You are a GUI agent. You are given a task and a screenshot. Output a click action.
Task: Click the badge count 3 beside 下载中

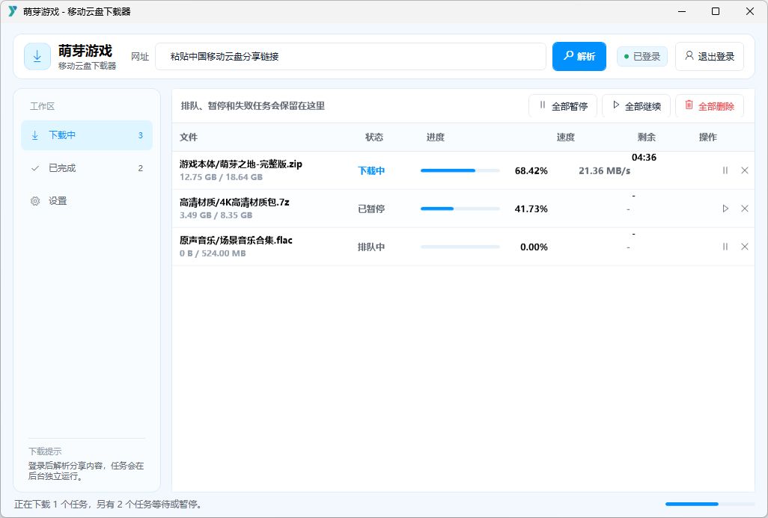pyautogui.click(x=141, y=135)
